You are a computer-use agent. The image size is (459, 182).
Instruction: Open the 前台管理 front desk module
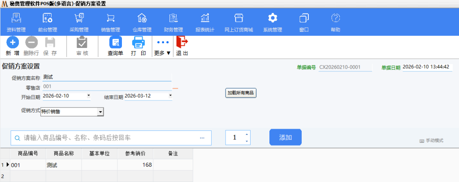48,22
